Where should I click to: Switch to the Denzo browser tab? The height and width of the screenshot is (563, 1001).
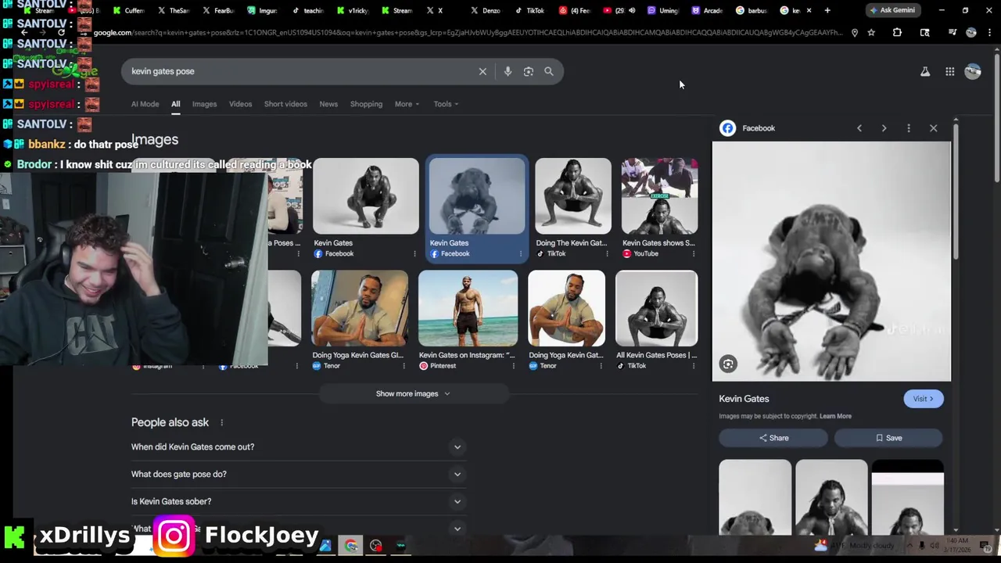(x=486, y=10)
